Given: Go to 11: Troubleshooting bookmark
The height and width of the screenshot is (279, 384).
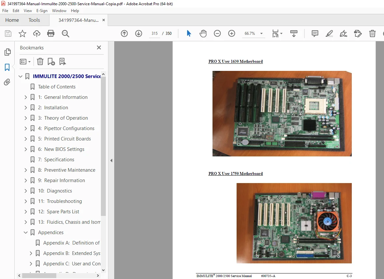Looking at the screenshot, I should (x=60, y=201).
